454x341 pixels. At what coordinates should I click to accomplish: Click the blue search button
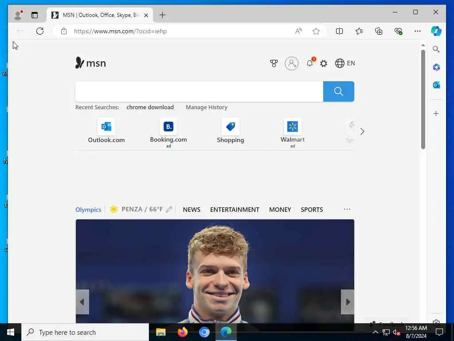(338, 91)
